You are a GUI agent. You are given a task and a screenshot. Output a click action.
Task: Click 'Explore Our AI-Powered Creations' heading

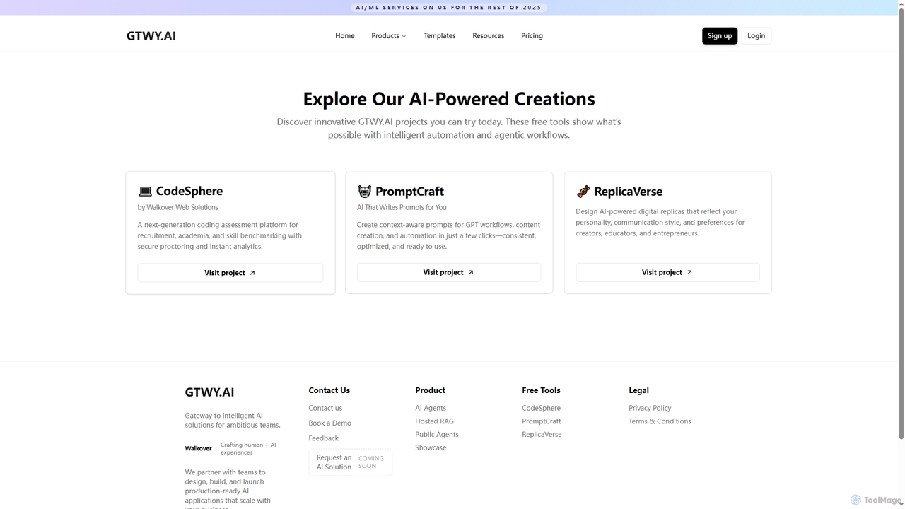449,99
